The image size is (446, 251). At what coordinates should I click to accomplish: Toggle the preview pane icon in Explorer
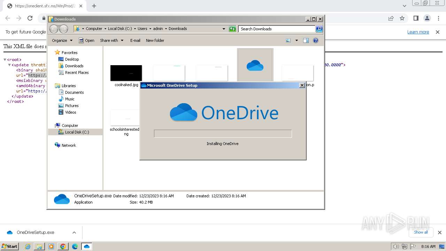pos(306,40)
